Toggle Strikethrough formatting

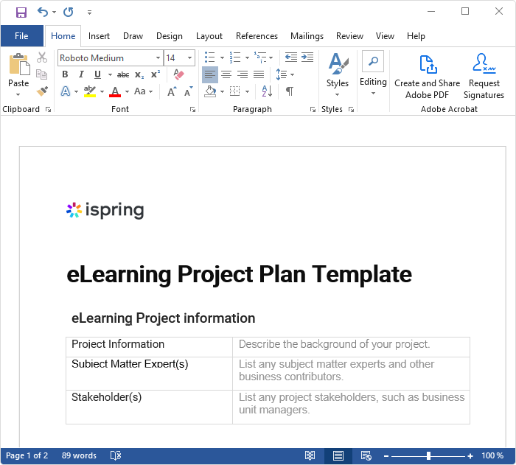123,75
